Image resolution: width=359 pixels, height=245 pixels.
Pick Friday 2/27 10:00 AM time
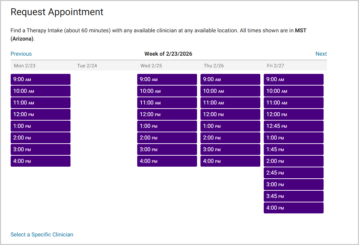(x=294, y=91)
